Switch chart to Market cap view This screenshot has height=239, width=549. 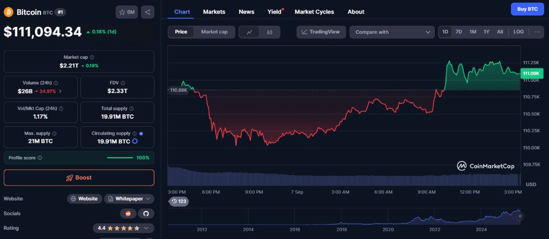pos(214,32)
